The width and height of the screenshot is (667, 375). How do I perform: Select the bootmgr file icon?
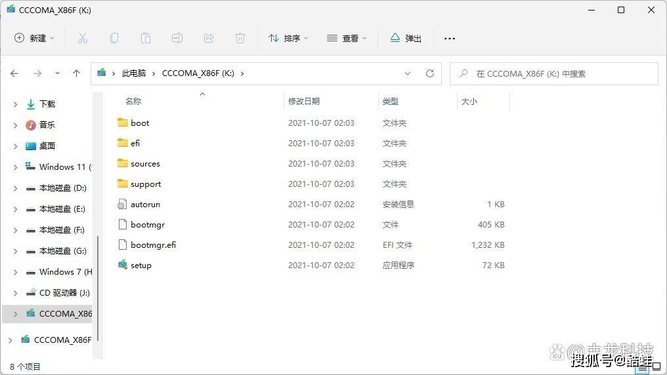(x=123, y=224)
